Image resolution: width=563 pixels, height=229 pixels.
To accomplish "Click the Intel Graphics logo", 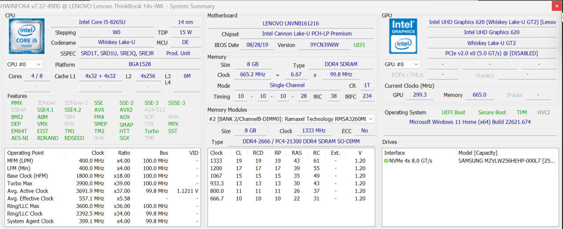I will (x=403, y=36).
